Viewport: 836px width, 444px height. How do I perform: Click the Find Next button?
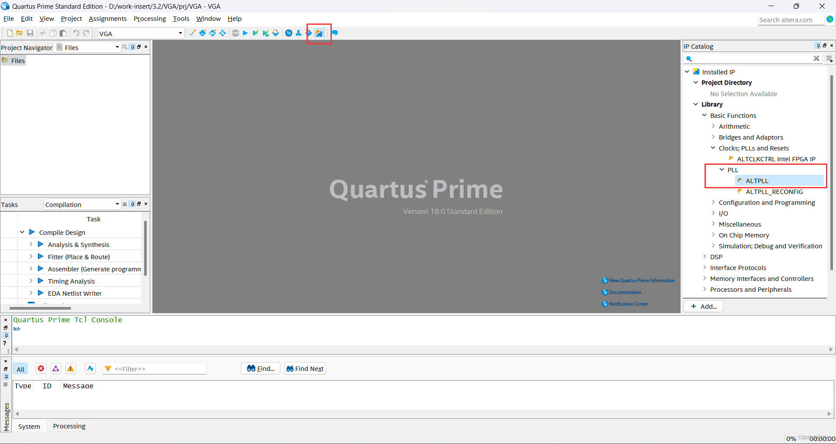[305, 369]
